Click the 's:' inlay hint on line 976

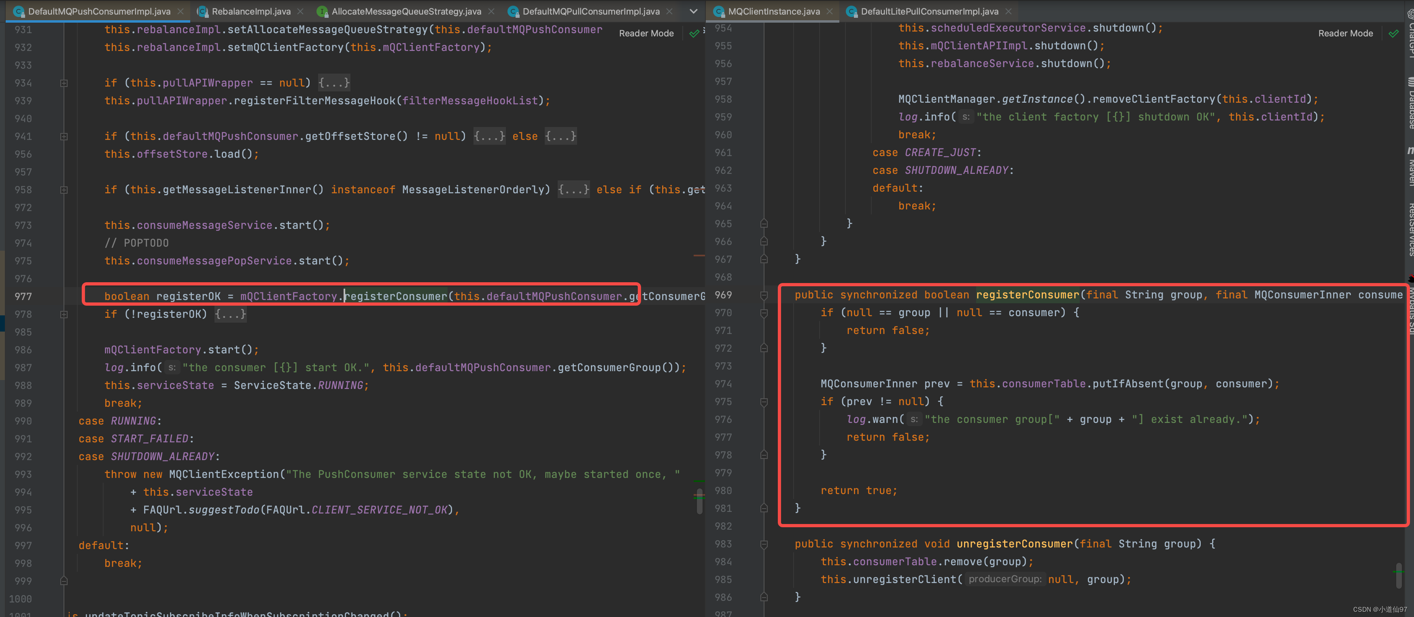click(x=914, y=420)
